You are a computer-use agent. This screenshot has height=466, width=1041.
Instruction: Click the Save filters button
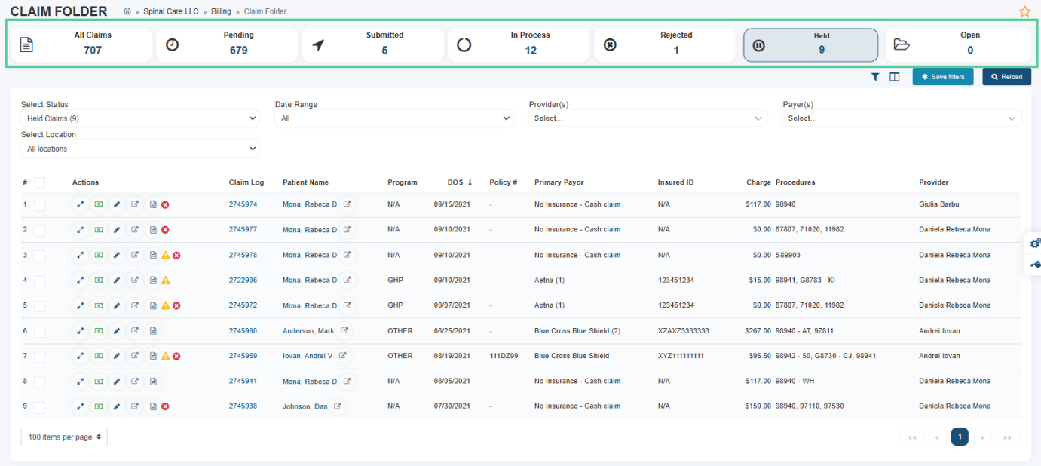[x=943, y=77]
